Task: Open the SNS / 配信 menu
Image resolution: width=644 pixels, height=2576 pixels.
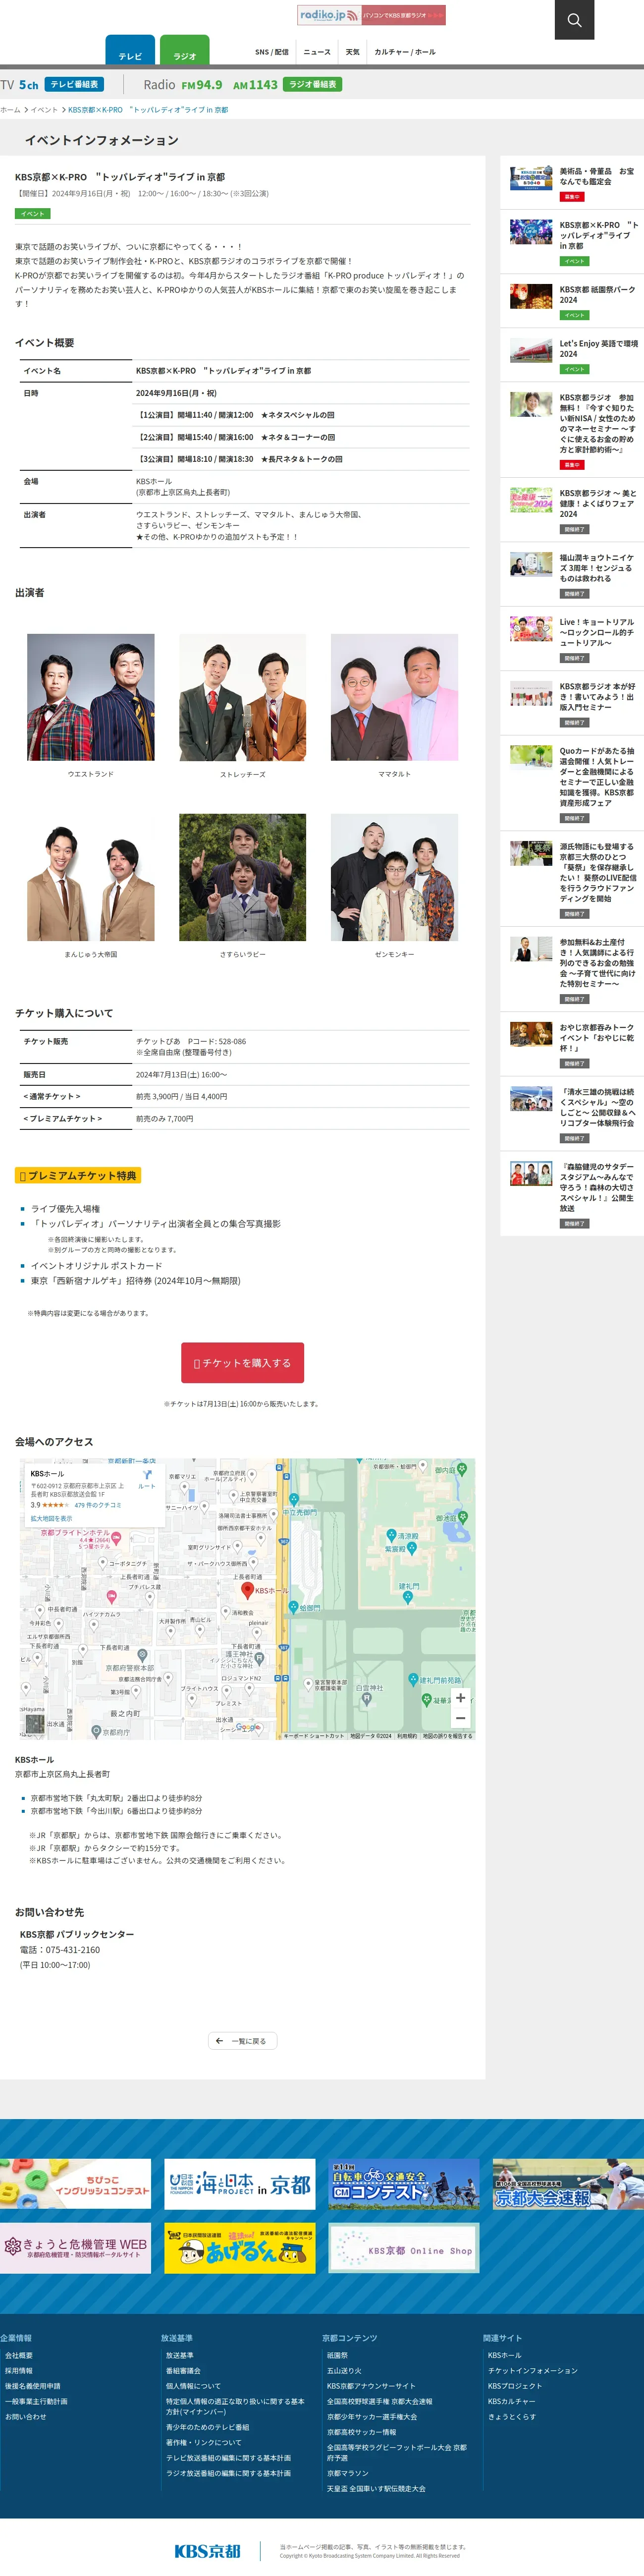Action: pos(272,52)
